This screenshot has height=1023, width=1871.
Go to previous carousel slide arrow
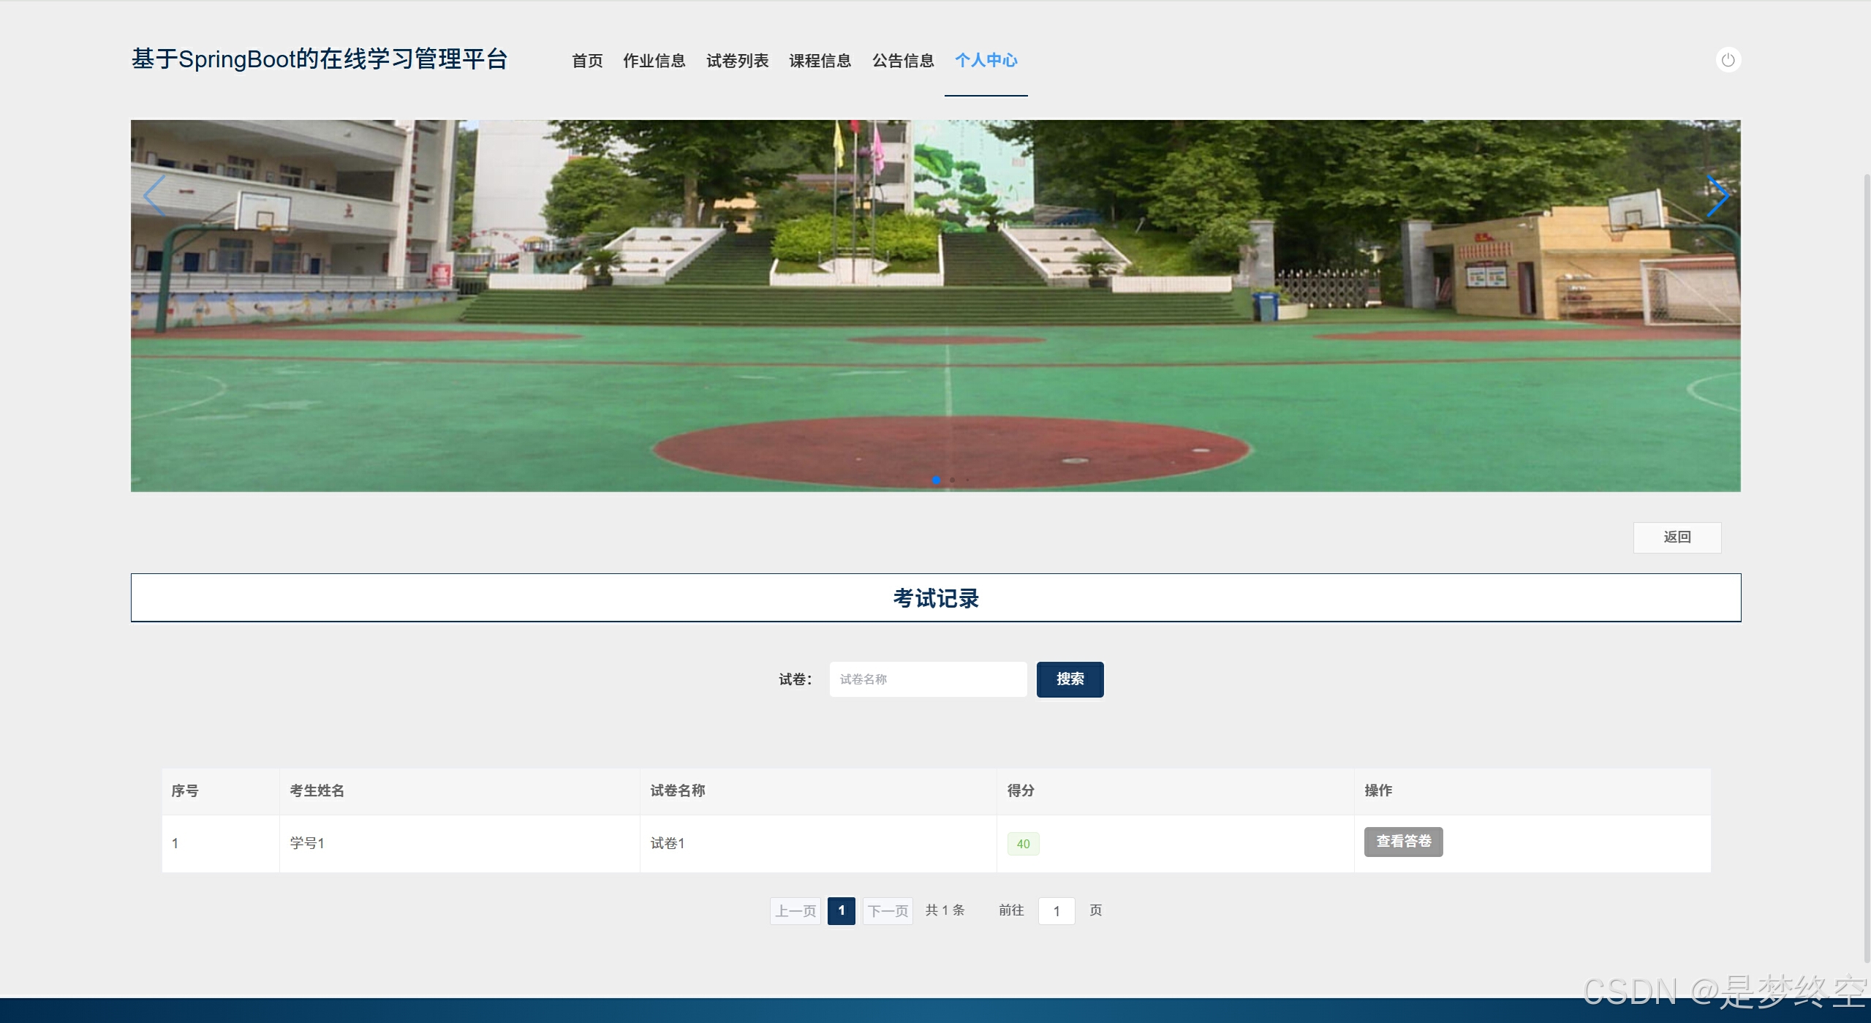coord(154,196)
